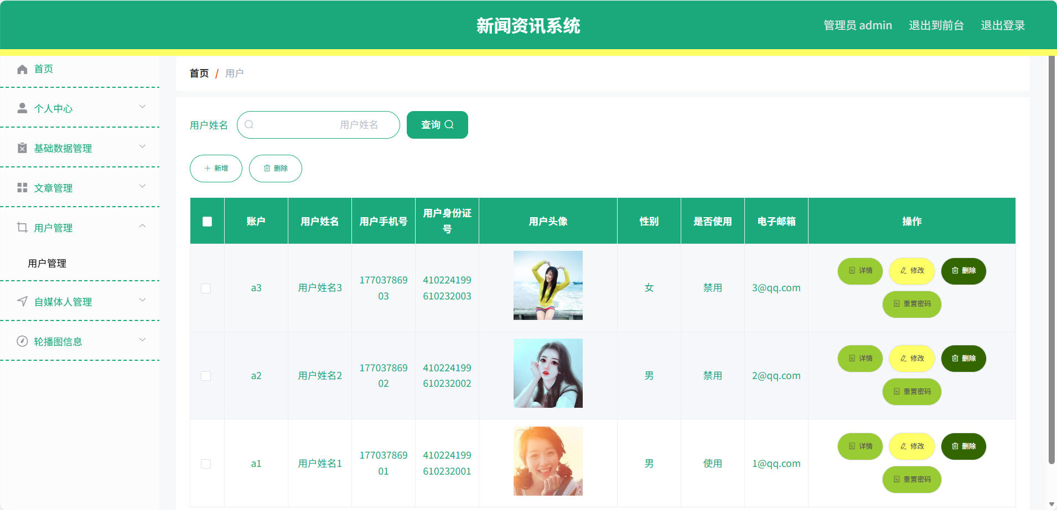Collapse the 用户管理 chevron
Viewport: 1057px width, 510px height.
142,226
